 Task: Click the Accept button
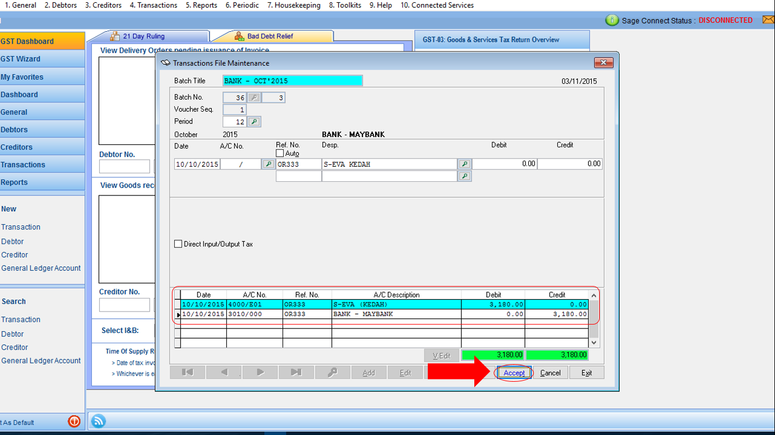pos(514,373)
